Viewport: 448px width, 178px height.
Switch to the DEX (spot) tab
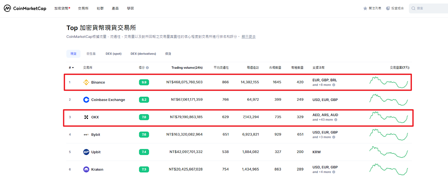pos(113,54)
